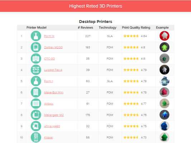
Task: View Witbox example print thumbnail
Action: [164, 104]
